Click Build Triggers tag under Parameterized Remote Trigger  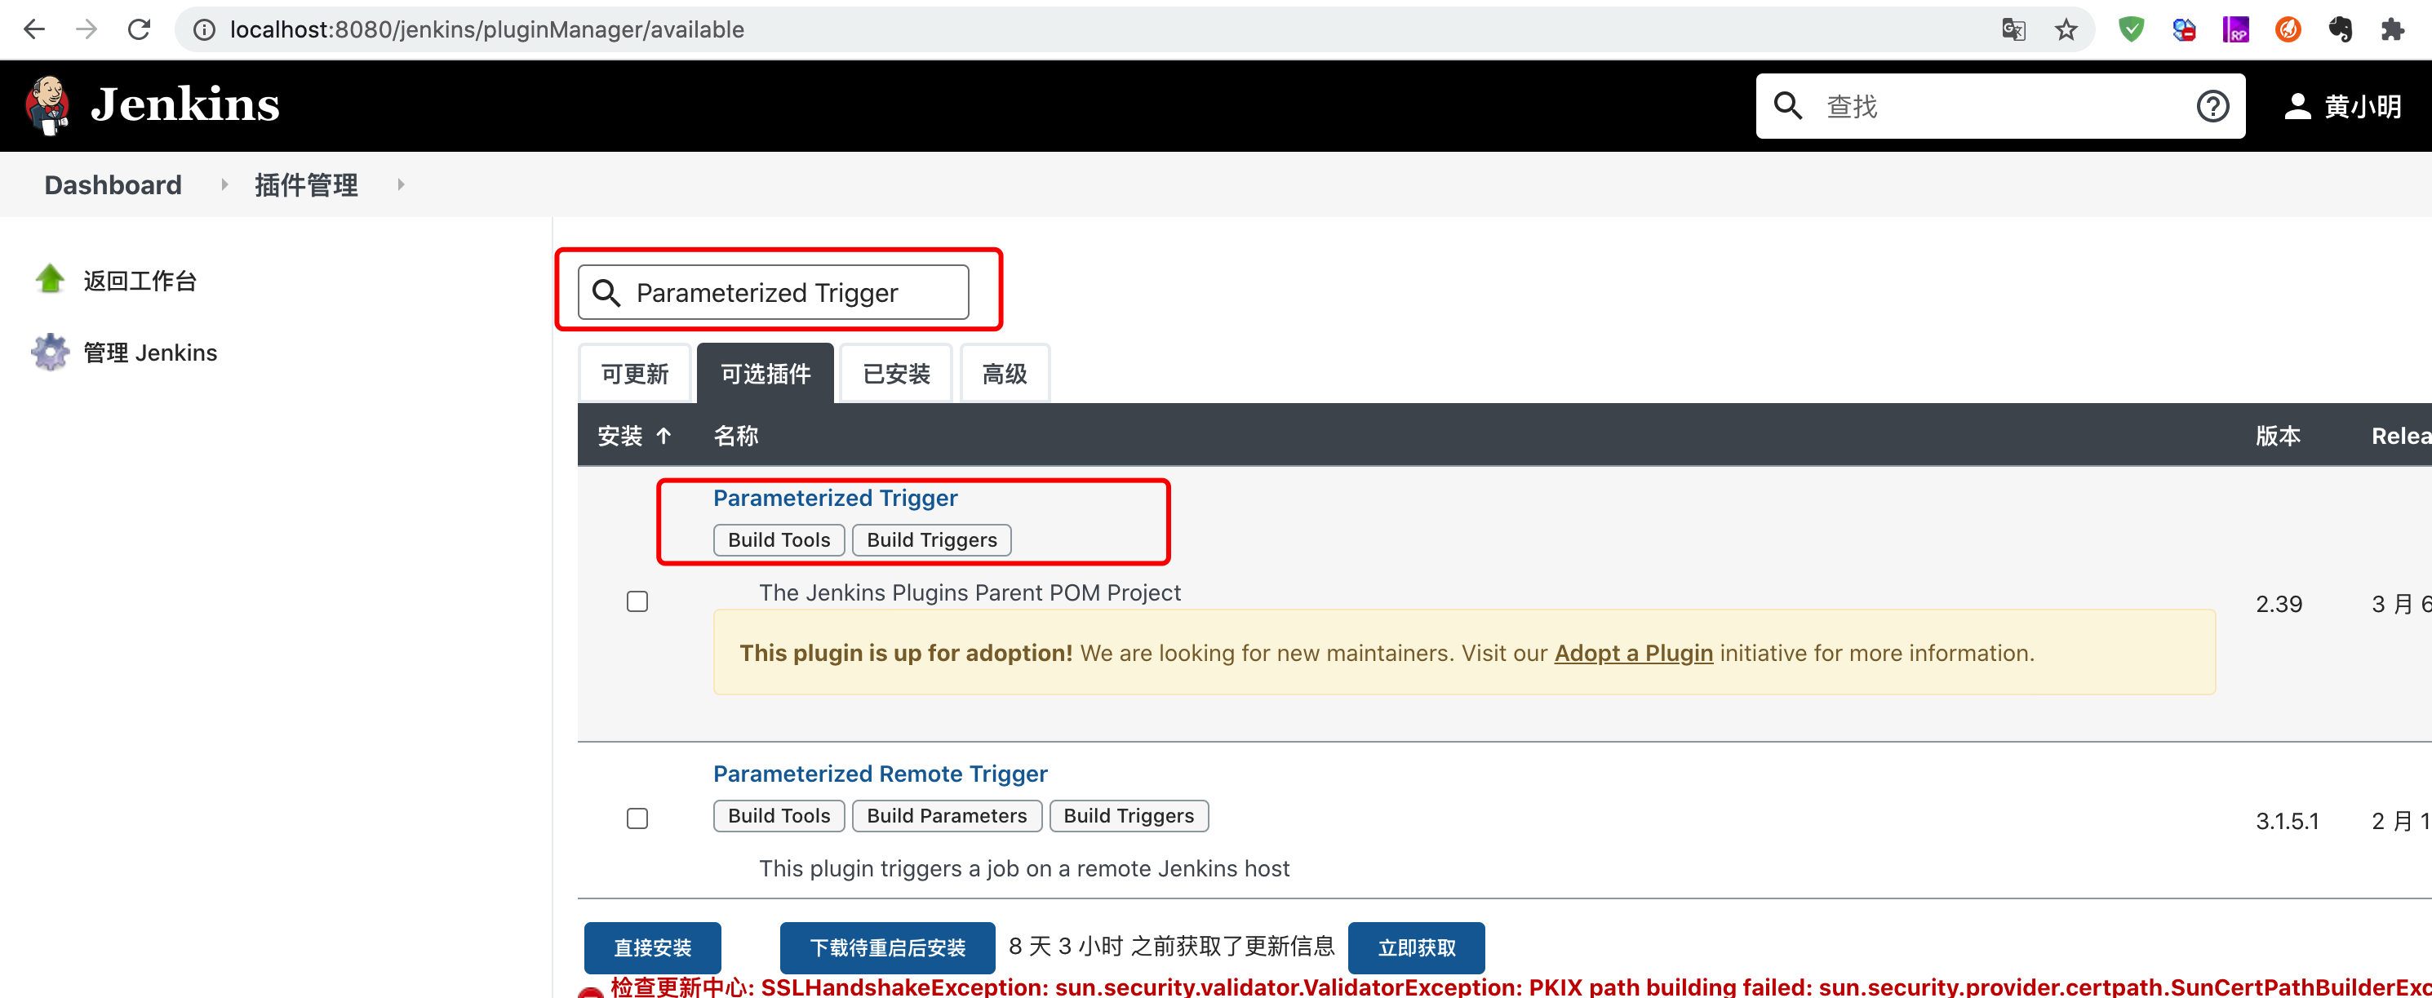[x=1128, y=815]
